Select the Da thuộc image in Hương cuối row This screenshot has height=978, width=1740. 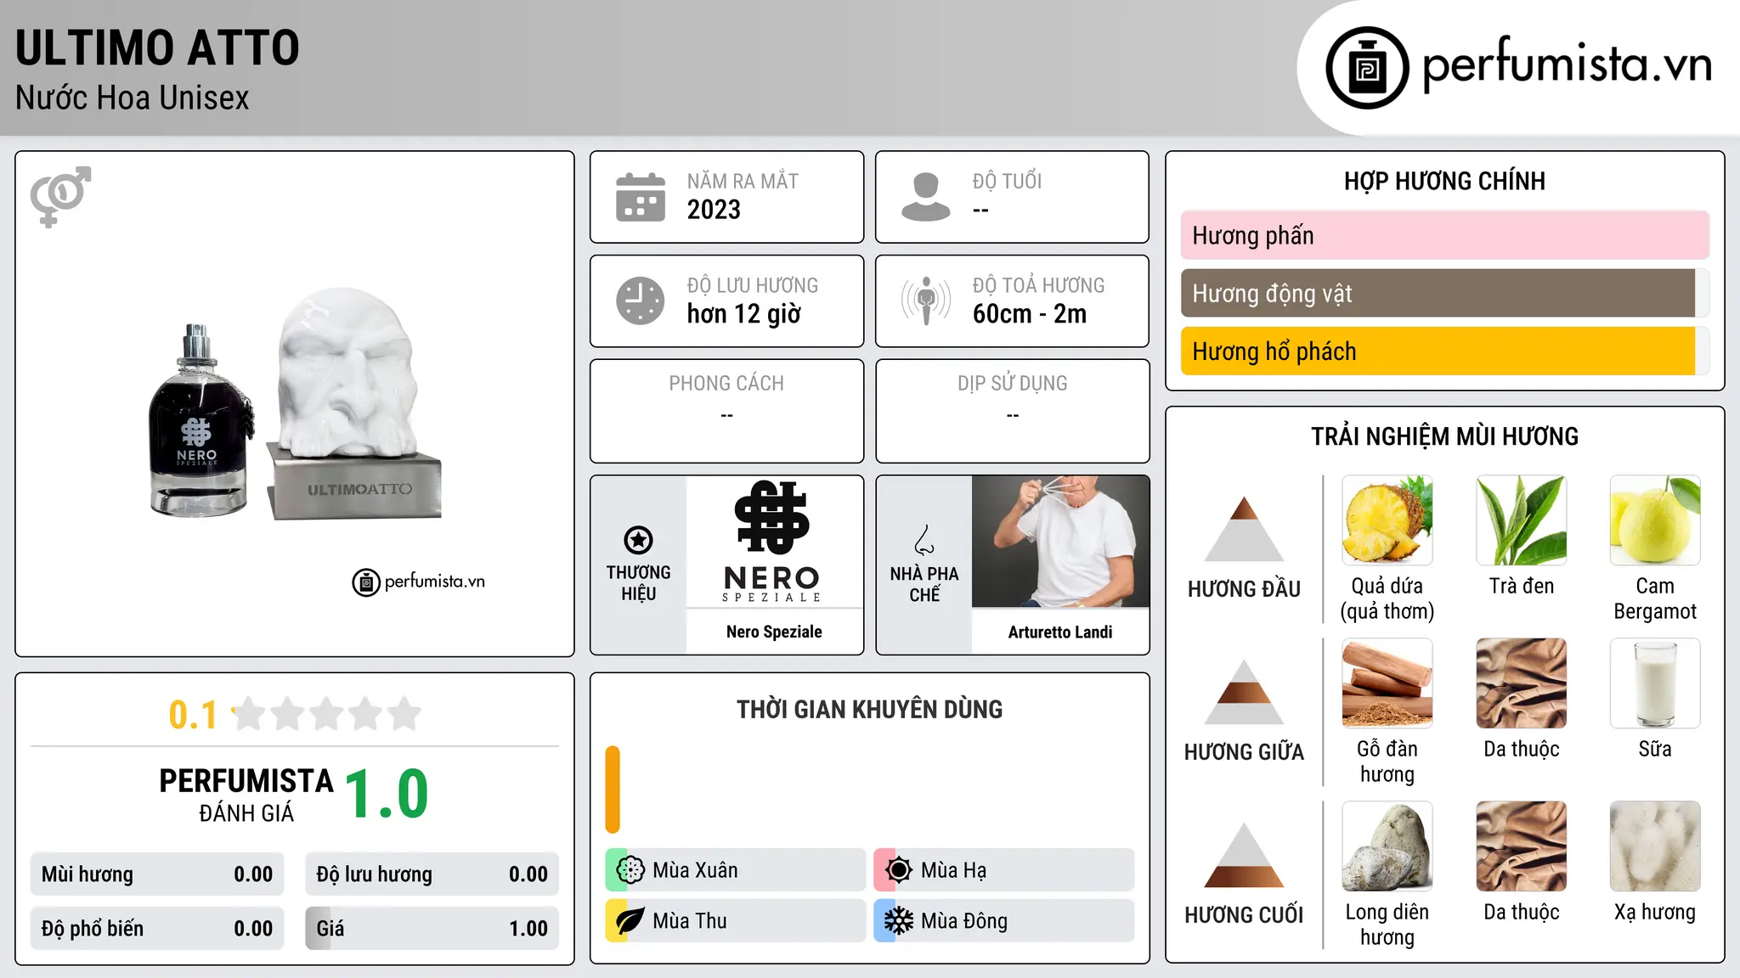1522,846
